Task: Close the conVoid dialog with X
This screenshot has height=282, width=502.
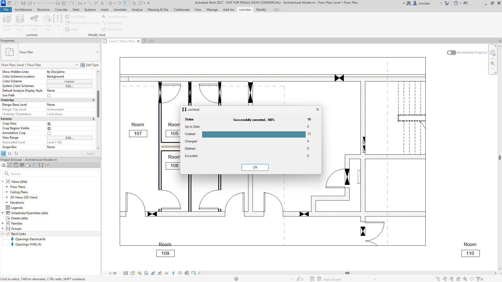Action: point(317,110)
